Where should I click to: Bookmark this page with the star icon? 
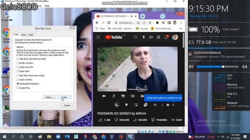coord(150,23)
